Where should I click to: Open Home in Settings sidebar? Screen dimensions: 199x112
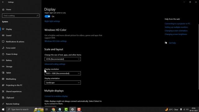pyautogui.click(x=8, y=10)
